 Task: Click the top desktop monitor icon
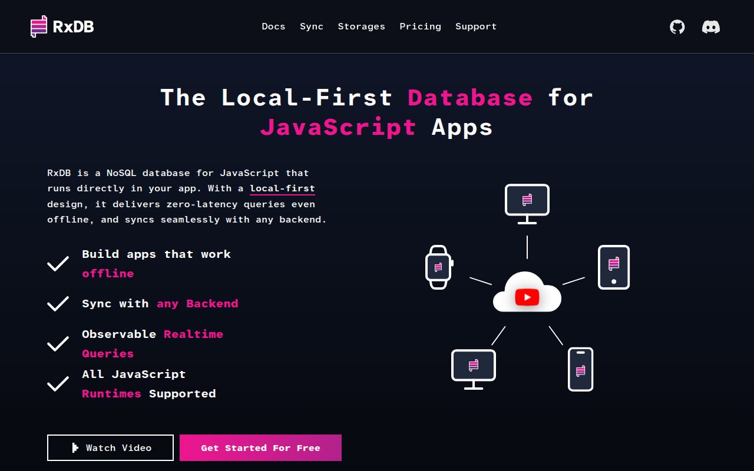pos(527,204)
